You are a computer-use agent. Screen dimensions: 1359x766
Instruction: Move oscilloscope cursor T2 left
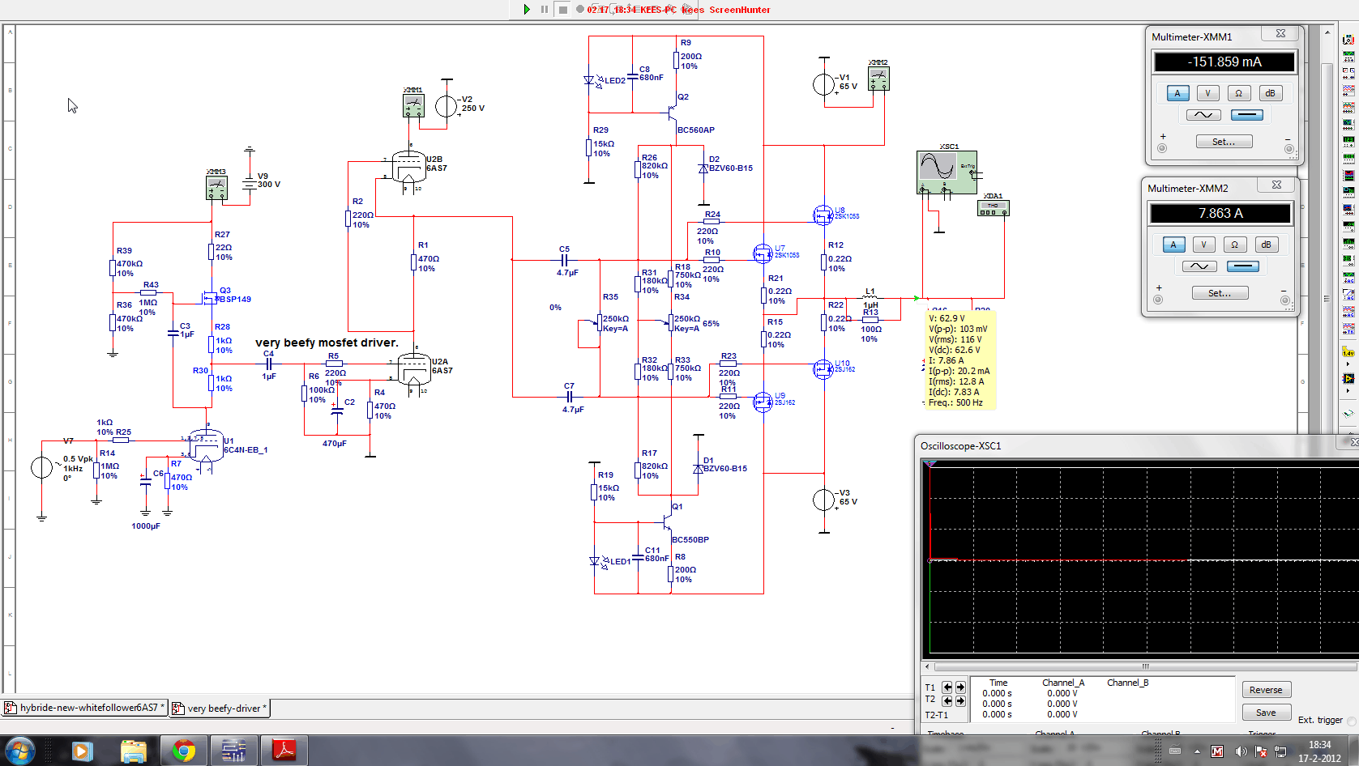pos(947,701)
